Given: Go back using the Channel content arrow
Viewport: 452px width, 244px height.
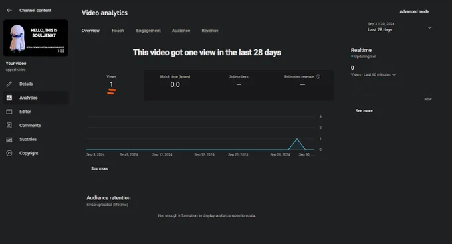Looking at the screenshot, I should tap(9, 11).
